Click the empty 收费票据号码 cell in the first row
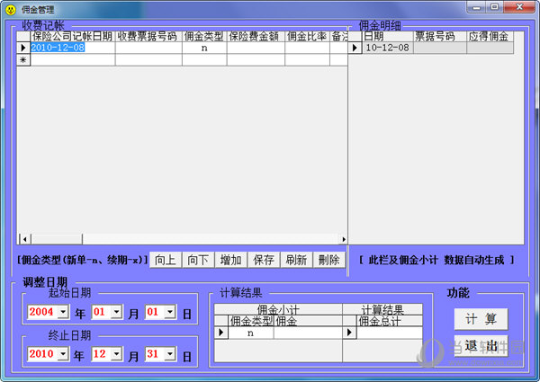 click(x=148, y=48)
